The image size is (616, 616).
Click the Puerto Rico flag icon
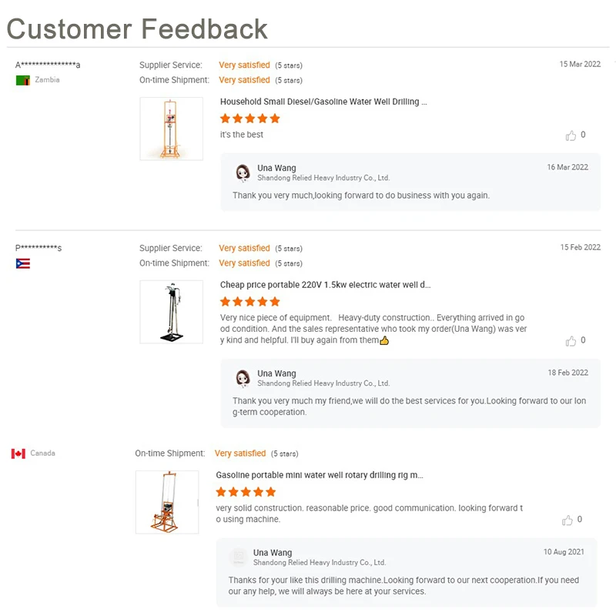23,263
